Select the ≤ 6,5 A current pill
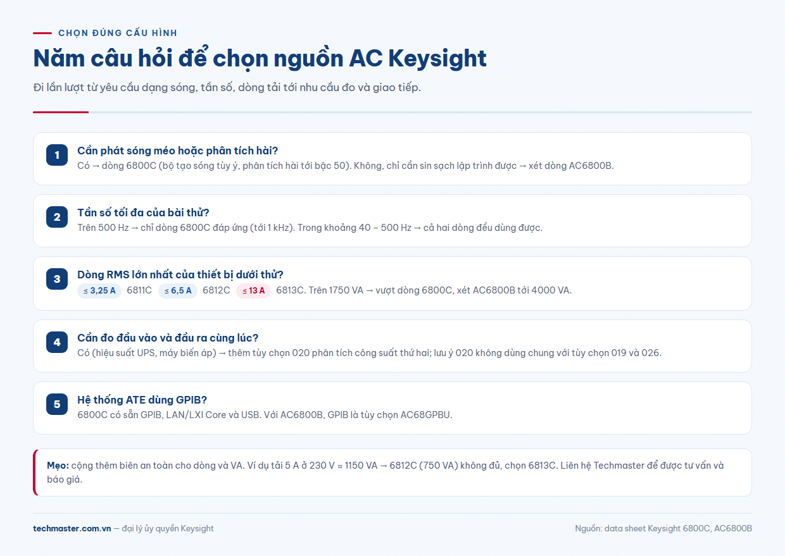The width and height of the screenshot is (785, 556). click(x=178, y=291)
